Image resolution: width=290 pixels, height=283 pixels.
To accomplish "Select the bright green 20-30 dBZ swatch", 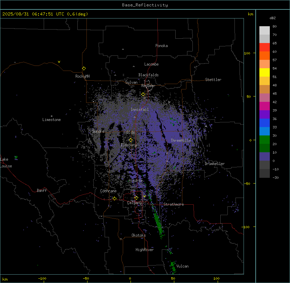I will tap(264, 140).
